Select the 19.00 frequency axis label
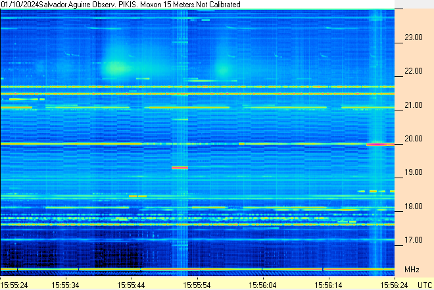This screenshot has height=290, width=434. 414,172
